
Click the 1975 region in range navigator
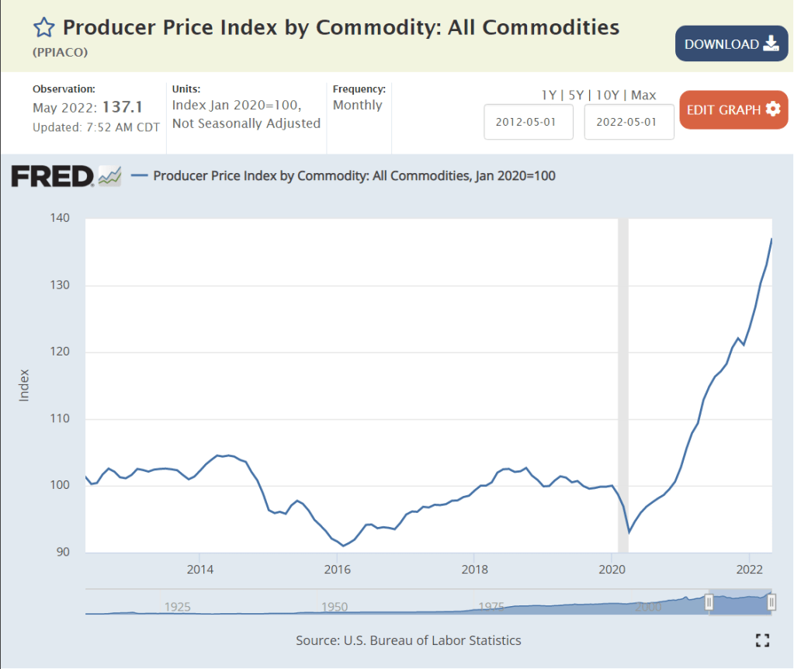pos(489,606)
